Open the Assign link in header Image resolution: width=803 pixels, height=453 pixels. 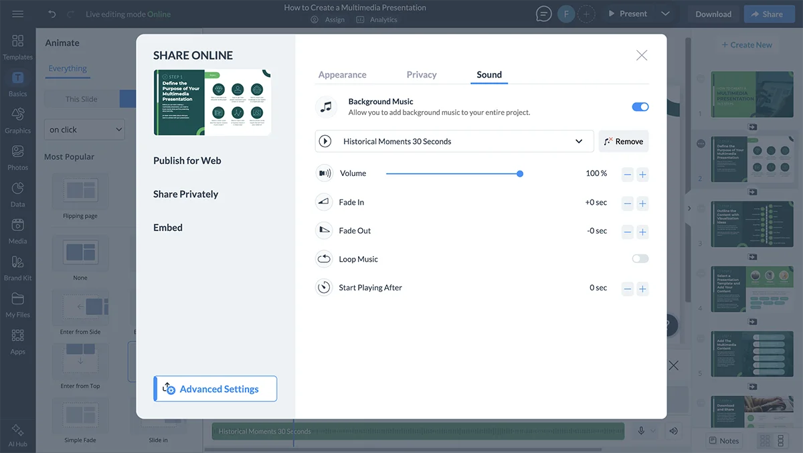point(328,20)
